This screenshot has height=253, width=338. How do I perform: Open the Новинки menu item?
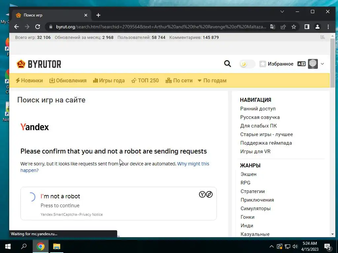click(x=29, y=80)
